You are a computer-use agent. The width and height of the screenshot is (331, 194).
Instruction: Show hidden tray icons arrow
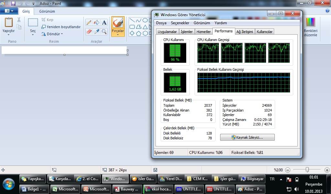coord(281,179)
